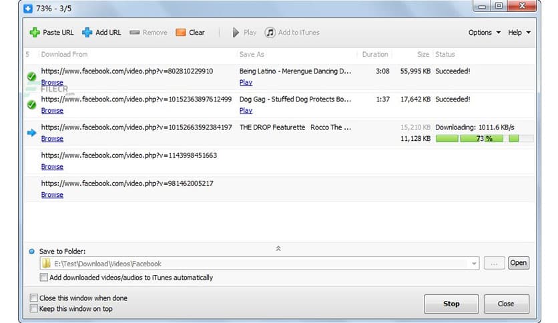Viewport: 558px width, 323px height.
Task: Click the app icon in title bar
Action: pos(28,8)
